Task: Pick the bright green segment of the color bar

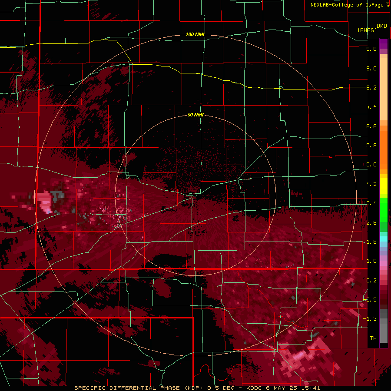Action: [x=384, y=210]
